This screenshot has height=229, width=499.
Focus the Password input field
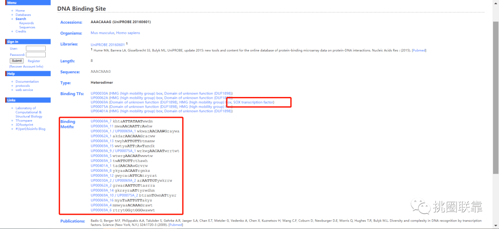pos(36,54)
